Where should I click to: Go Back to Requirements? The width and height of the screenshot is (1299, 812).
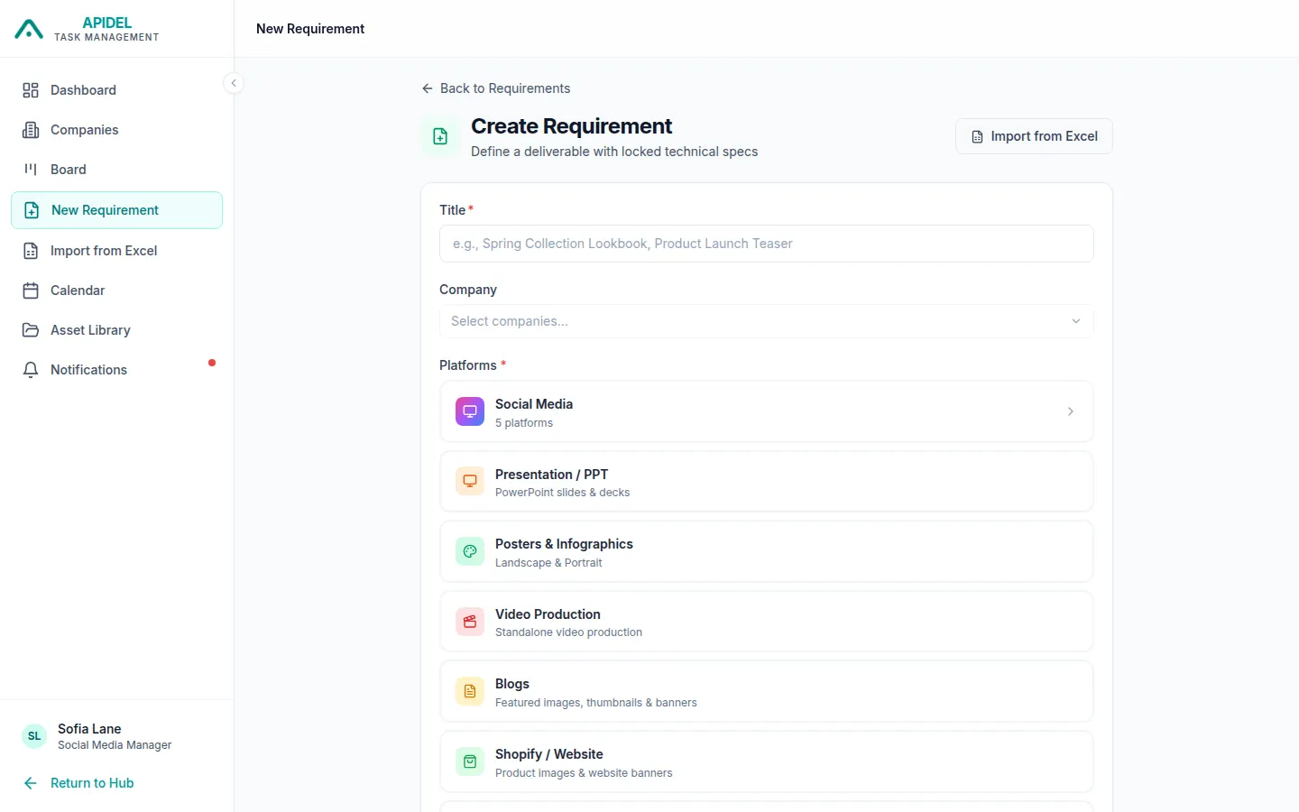[x=496, y=88]
